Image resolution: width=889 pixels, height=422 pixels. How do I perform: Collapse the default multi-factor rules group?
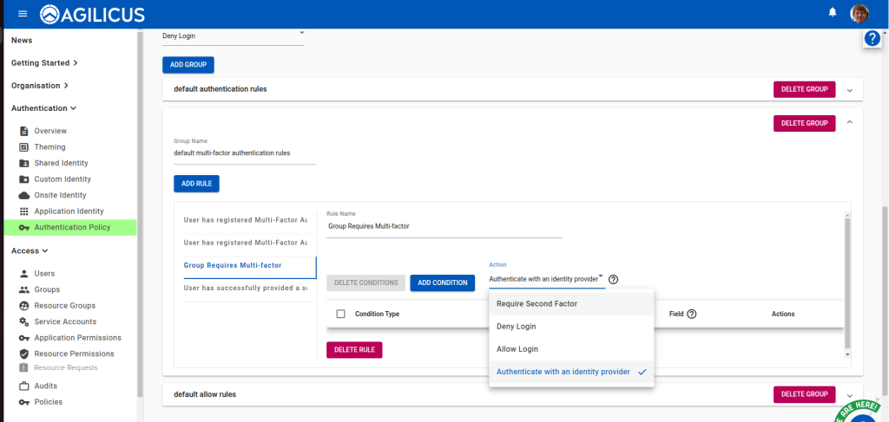point(850,123)
